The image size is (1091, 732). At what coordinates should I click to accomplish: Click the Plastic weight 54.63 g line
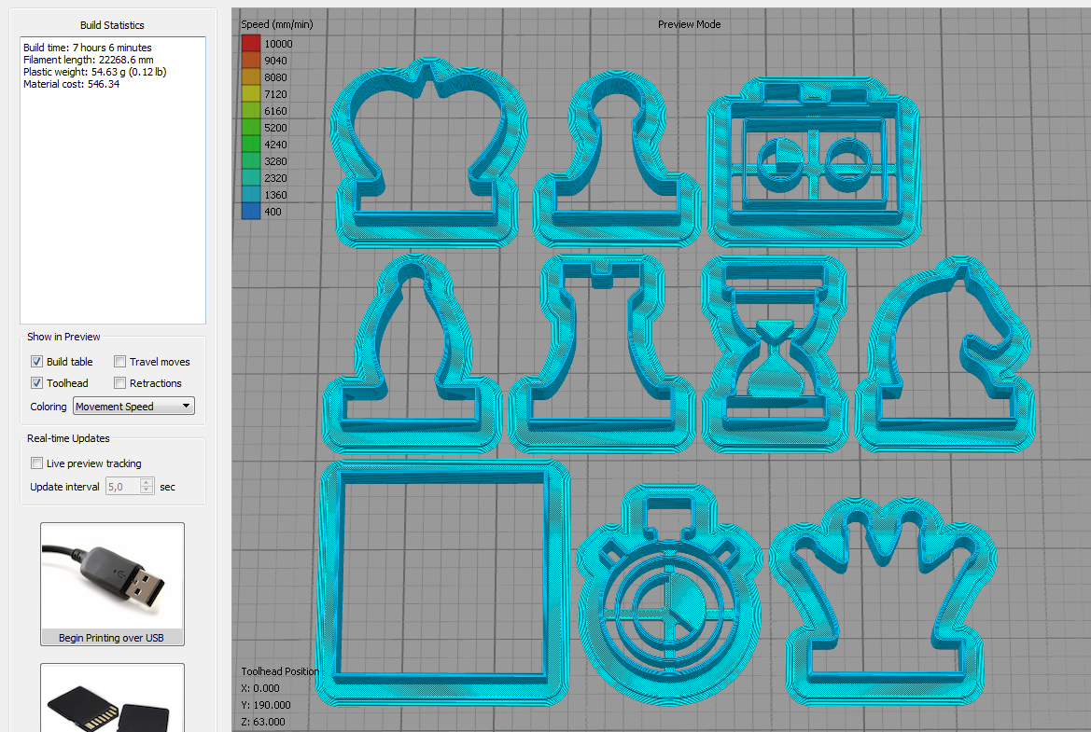94,72
